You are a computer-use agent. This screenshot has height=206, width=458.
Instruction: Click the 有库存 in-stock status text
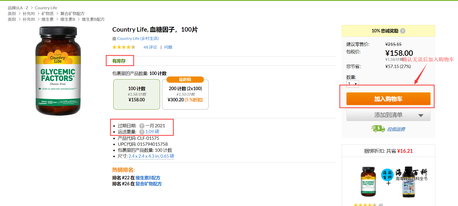(119, 61)
